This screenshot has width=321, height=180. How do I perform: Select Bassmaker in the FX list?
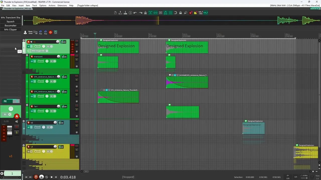pyautogui.click(x=11, y=25)
